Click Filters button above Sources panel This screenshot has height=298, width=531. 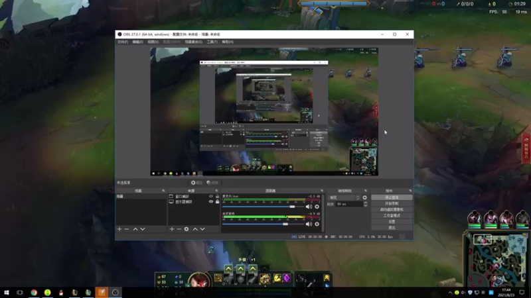(212, 183)
